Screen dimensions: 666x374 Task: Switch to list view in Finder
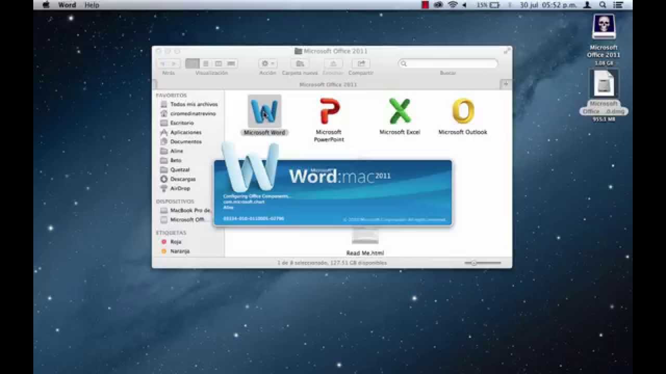coord(206,63)
